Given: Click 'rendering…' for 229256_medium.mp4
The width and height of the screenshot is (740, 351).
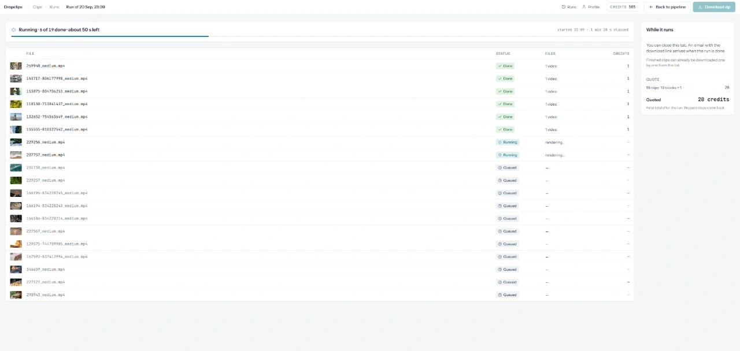Looking at the screenshot, I should 555,142.
